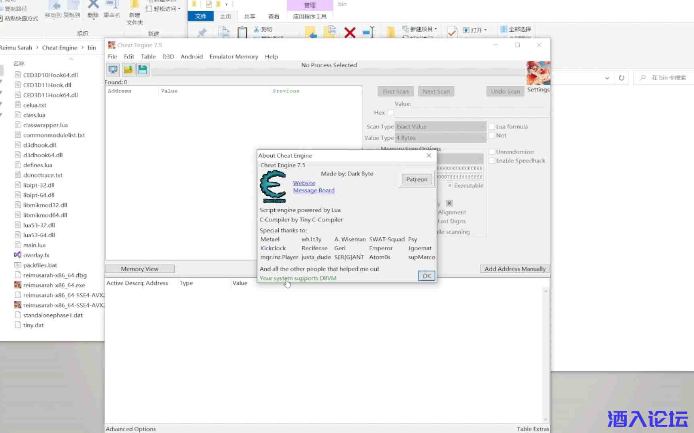694x433 pixels.
Task: Click the Patreon button
Action: tap(416, 179)
